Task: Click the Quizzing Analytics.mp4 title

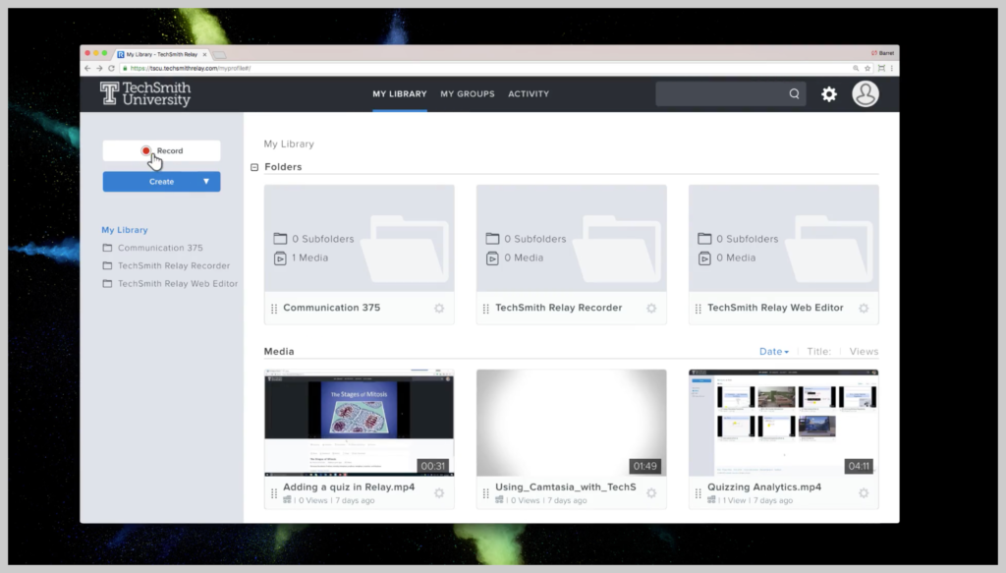Action: pyautogui.click(x=764, y=487)
